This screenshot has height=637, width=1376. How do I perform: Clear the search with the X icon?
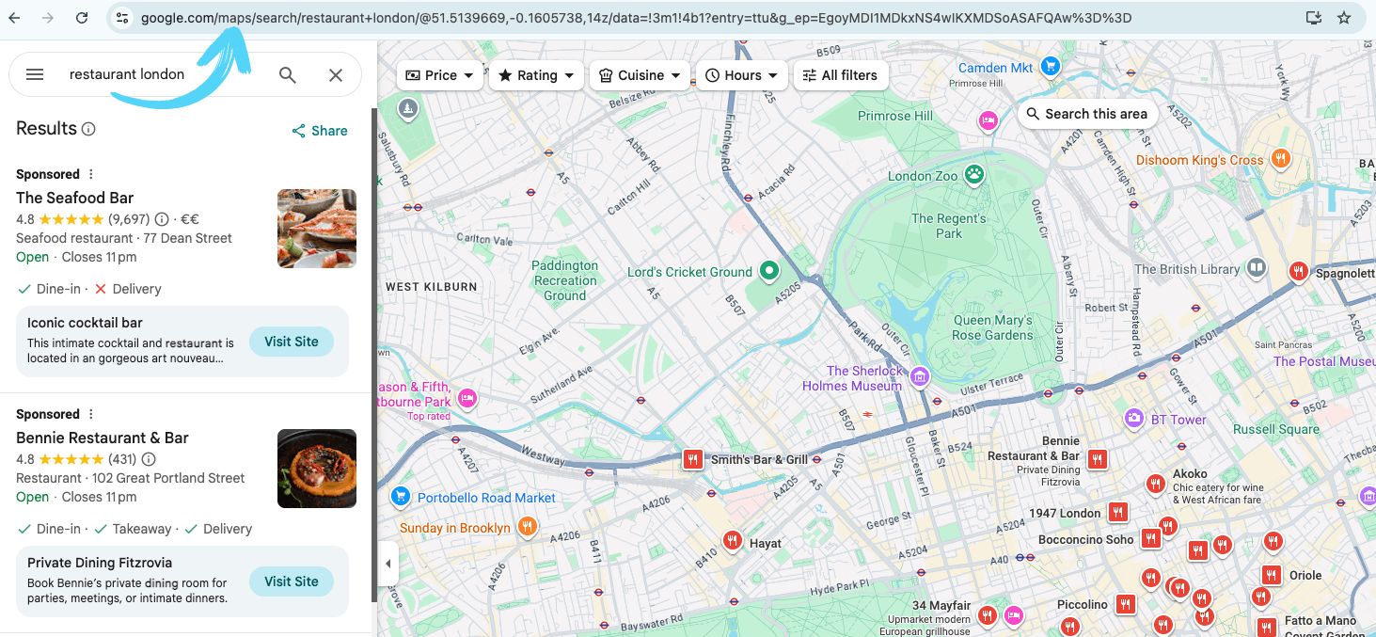pyautogui.click(x=336, y=75)
